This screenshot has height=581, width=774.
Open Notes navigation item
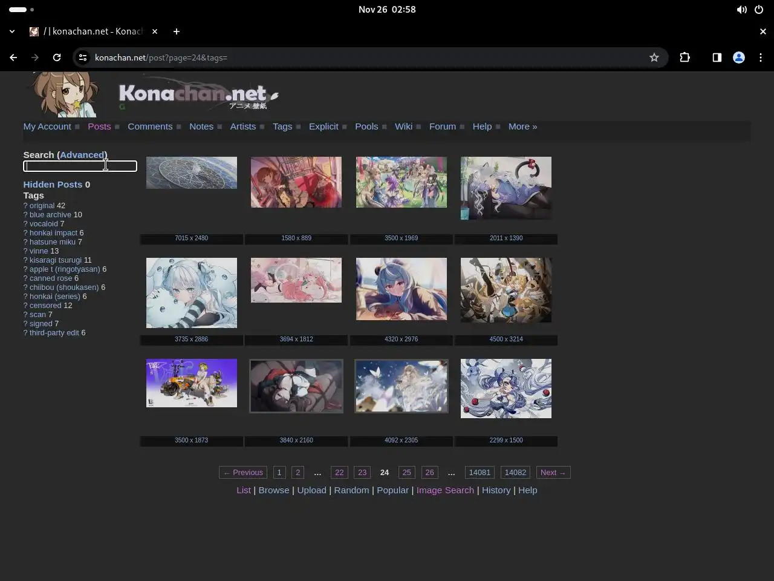pyautogui.click(x=201, y=126)
